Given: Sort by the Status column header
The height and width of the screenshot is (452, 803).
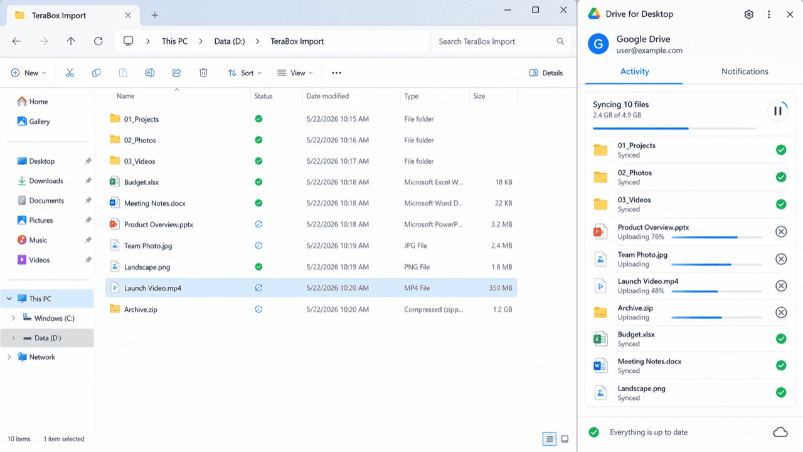Looking at the screenshot, I should (263, 96).
